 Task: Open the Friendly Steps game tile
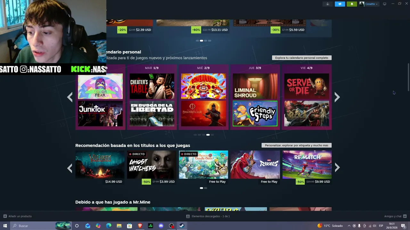(255, 113)
